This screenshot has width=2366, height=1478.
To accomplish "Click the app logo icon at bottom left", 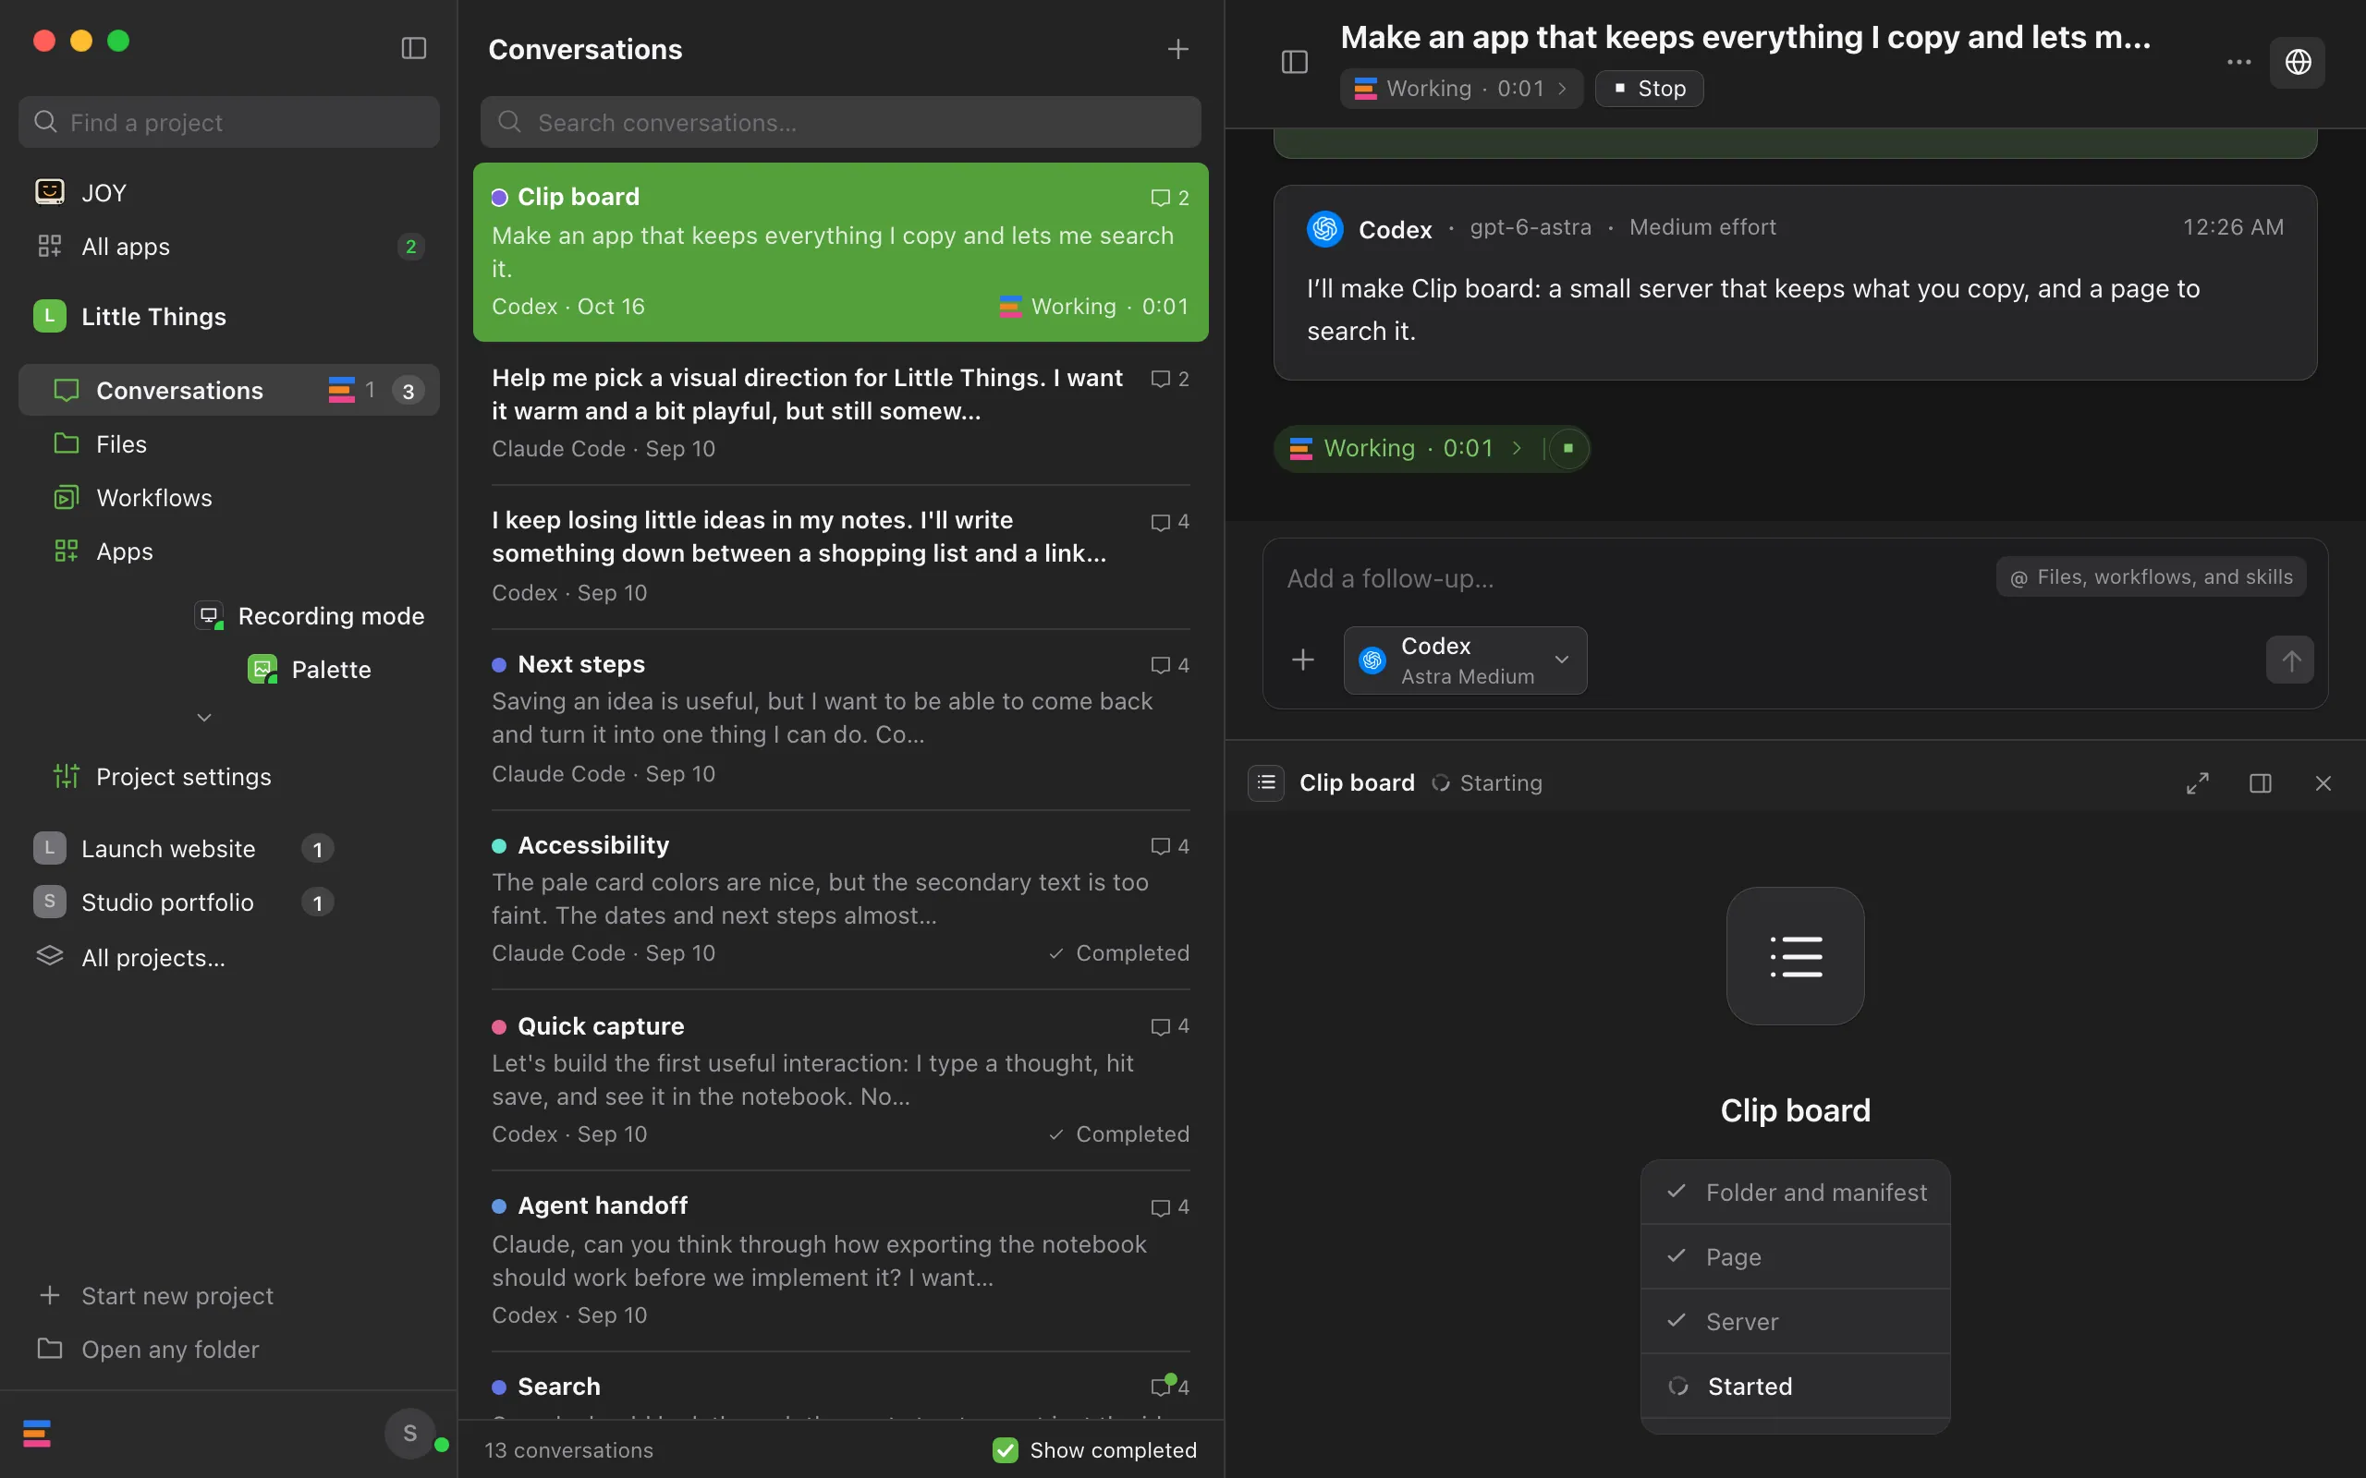I will tap(37, 1434).
